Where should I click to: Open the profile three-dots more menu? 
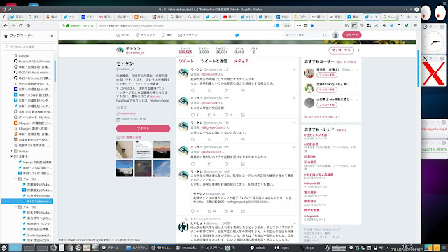coord(358,50)
